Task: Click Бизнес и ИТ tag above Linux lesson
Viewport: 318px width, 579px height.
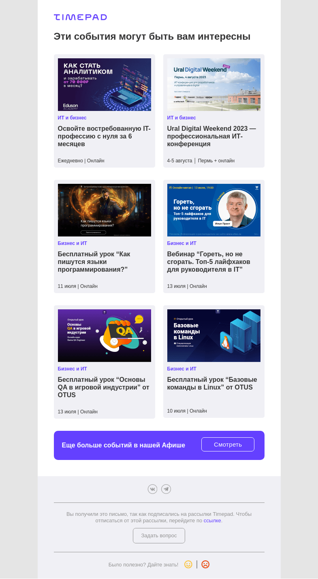Action: click(182, 369)
